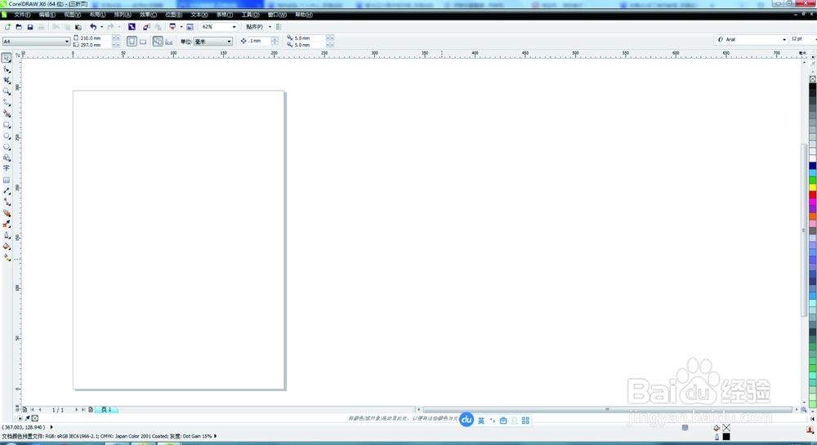Screen dimensions: 817x445
Task: Select the Pick tool in toolbox
Action: tap(7, 58)
